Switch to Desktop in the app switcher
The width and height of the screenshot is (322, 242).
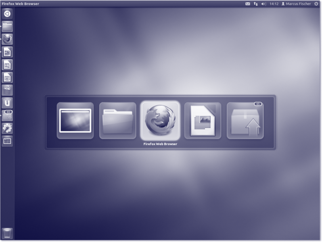[x=75, y=121]
